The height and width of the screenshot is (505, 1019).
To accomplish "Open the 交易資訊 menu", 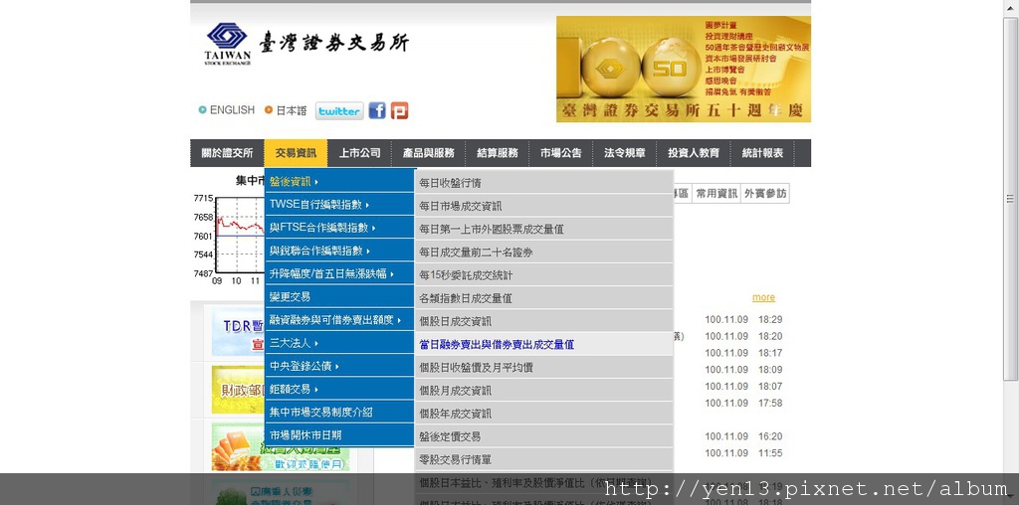I will [296, 153].
